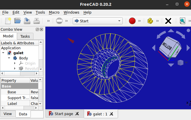Viewport: 191px width, 120px height.
Task: Close the Start page tab
Action: pos(77,114)
